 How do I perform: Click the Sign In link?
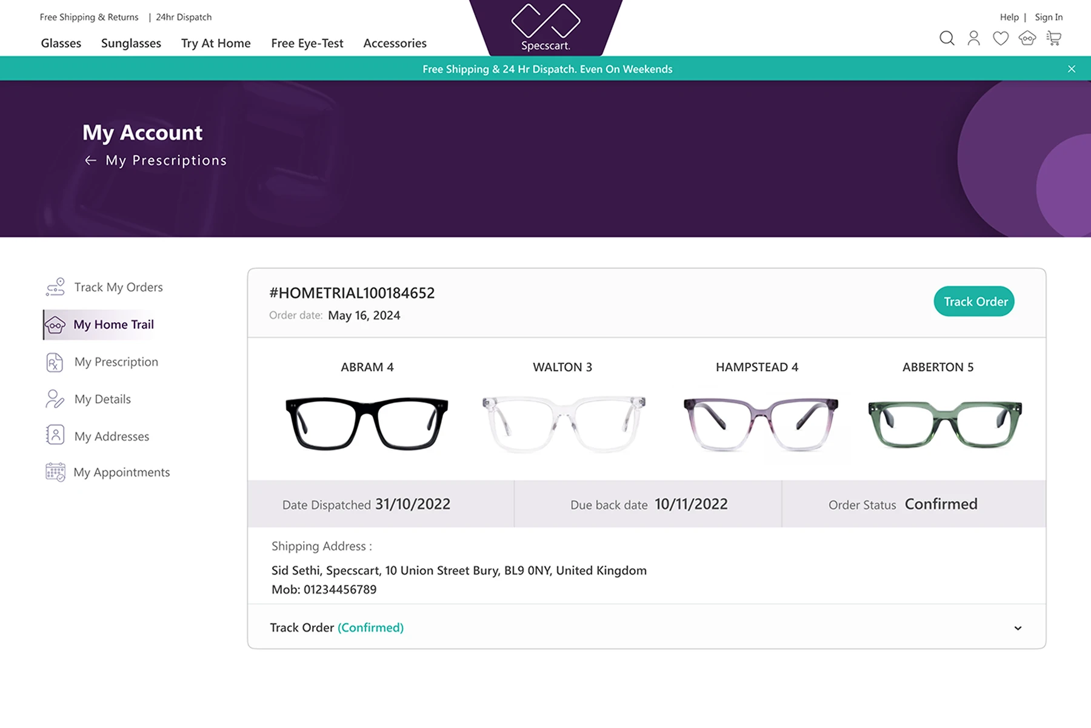pos(1049,17)
